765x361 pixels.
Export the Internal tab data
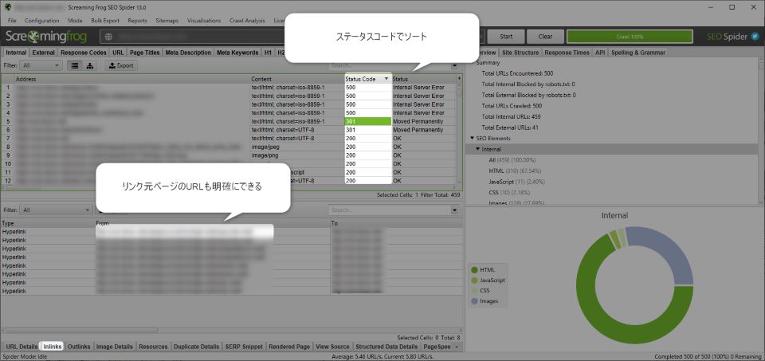[x=121, y=65]
